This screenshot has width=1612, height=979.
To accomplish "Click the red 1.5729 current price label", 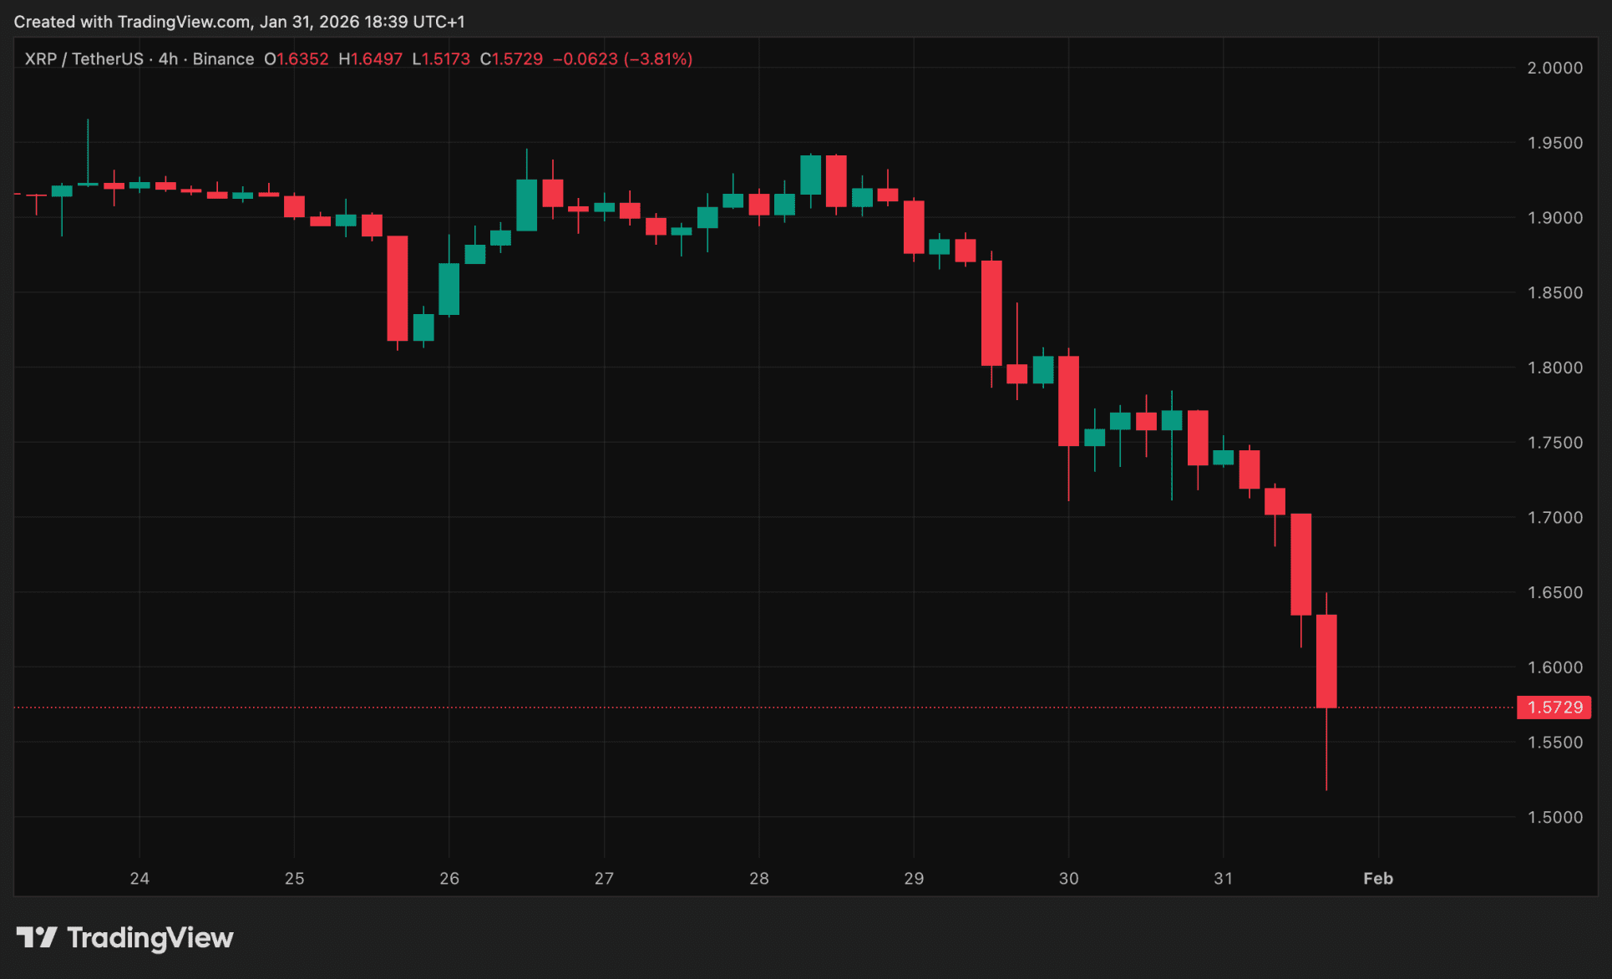I will click(1554, 708).
